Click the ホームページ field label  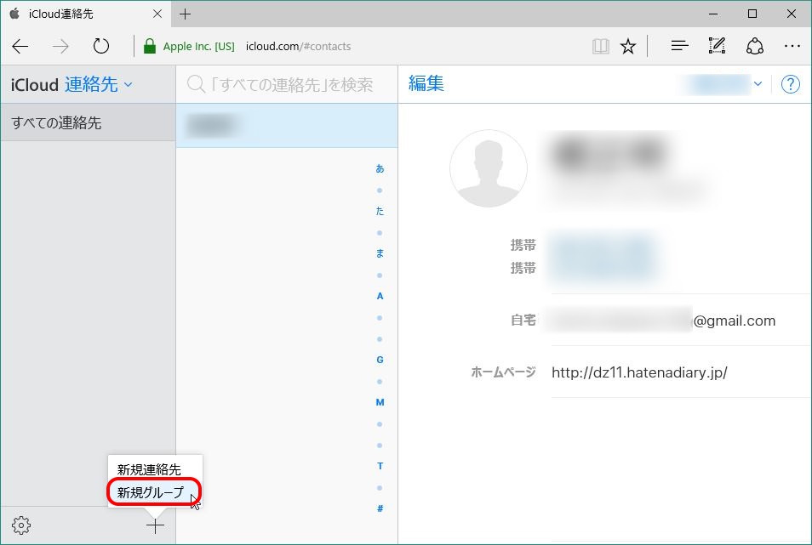(x=503, y=372)
